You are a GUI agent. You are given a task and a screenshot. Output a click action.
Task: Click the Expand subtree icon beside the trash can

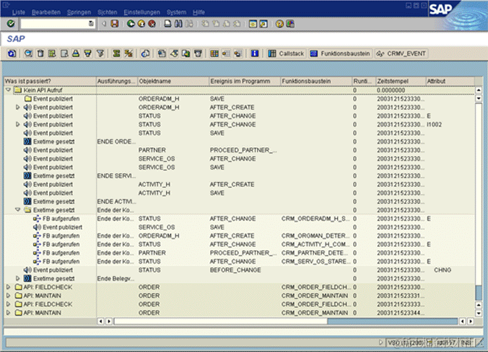52,53
